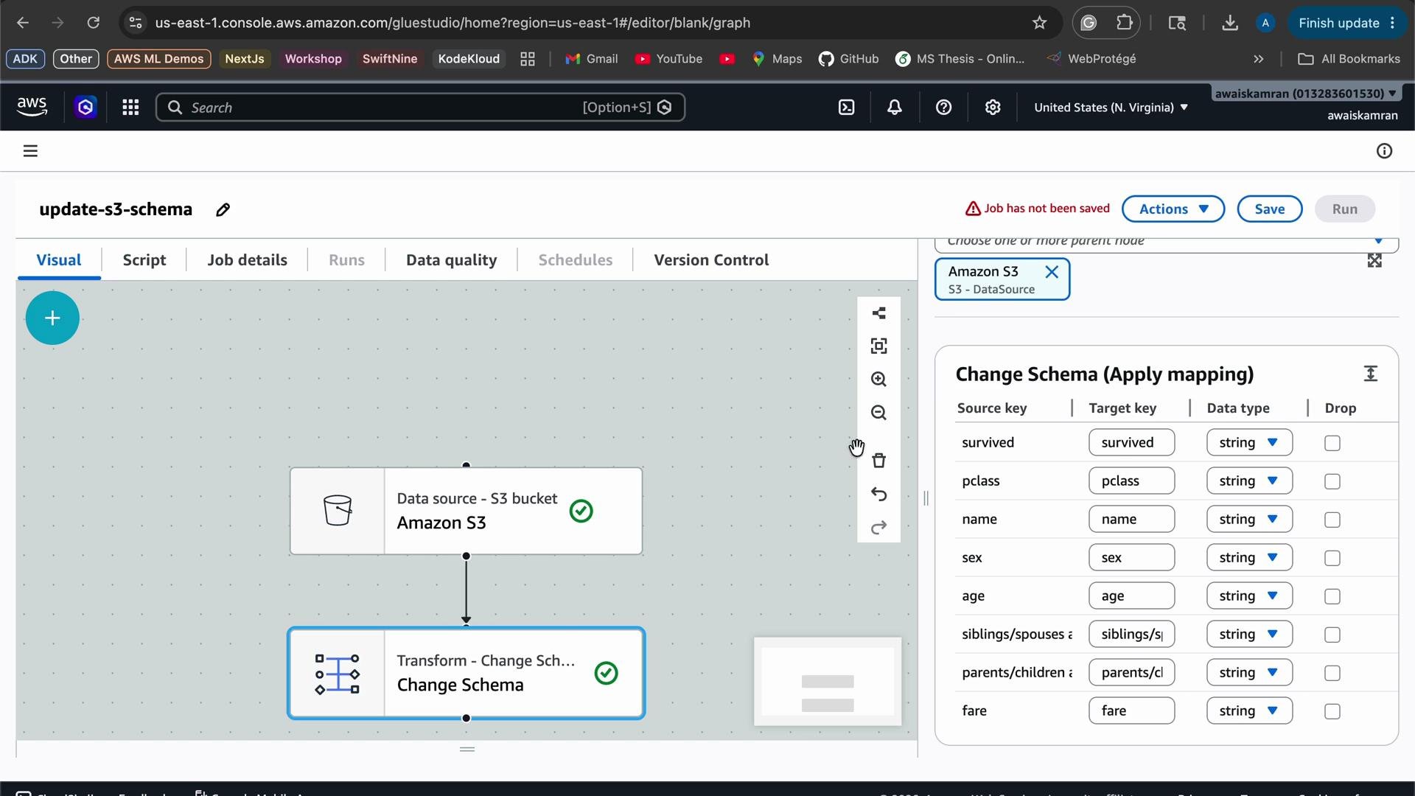Check Drop for age field
This screenshot has height=796, width=1415.
[x=1332, y=596]
